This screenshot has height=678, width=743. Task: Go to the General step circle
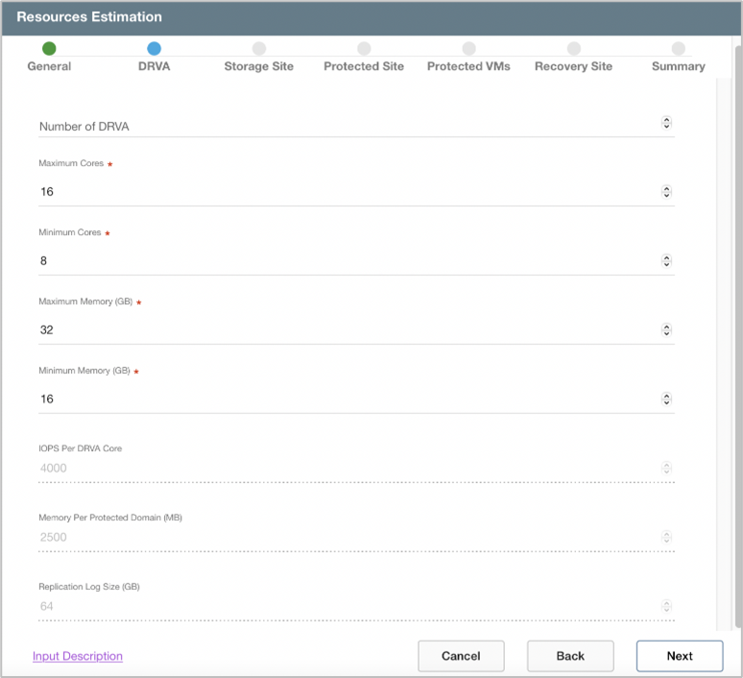tap(49, 48)
